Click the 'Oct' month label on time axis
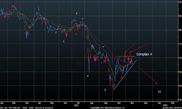Image resolution: width=182 pixels, height=109 pixels. click(x=119, y=103)
